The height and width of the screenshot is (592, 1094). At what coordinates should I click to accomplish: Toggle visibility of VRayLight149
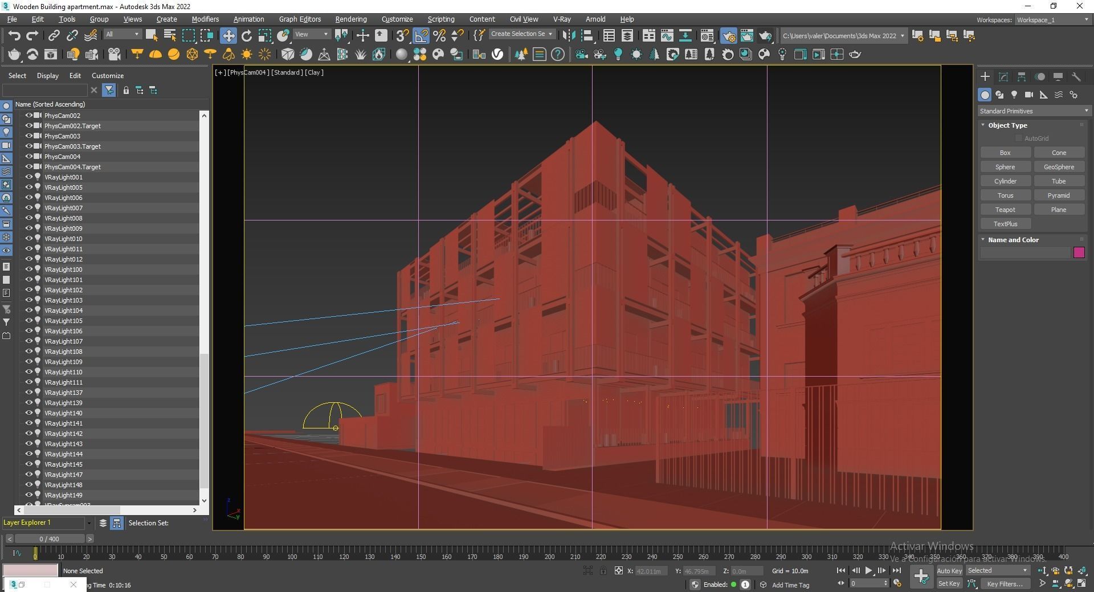pyautogui.click(x=28, y=495)
